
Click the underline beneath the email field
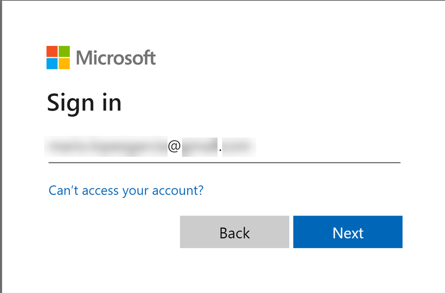224,163
